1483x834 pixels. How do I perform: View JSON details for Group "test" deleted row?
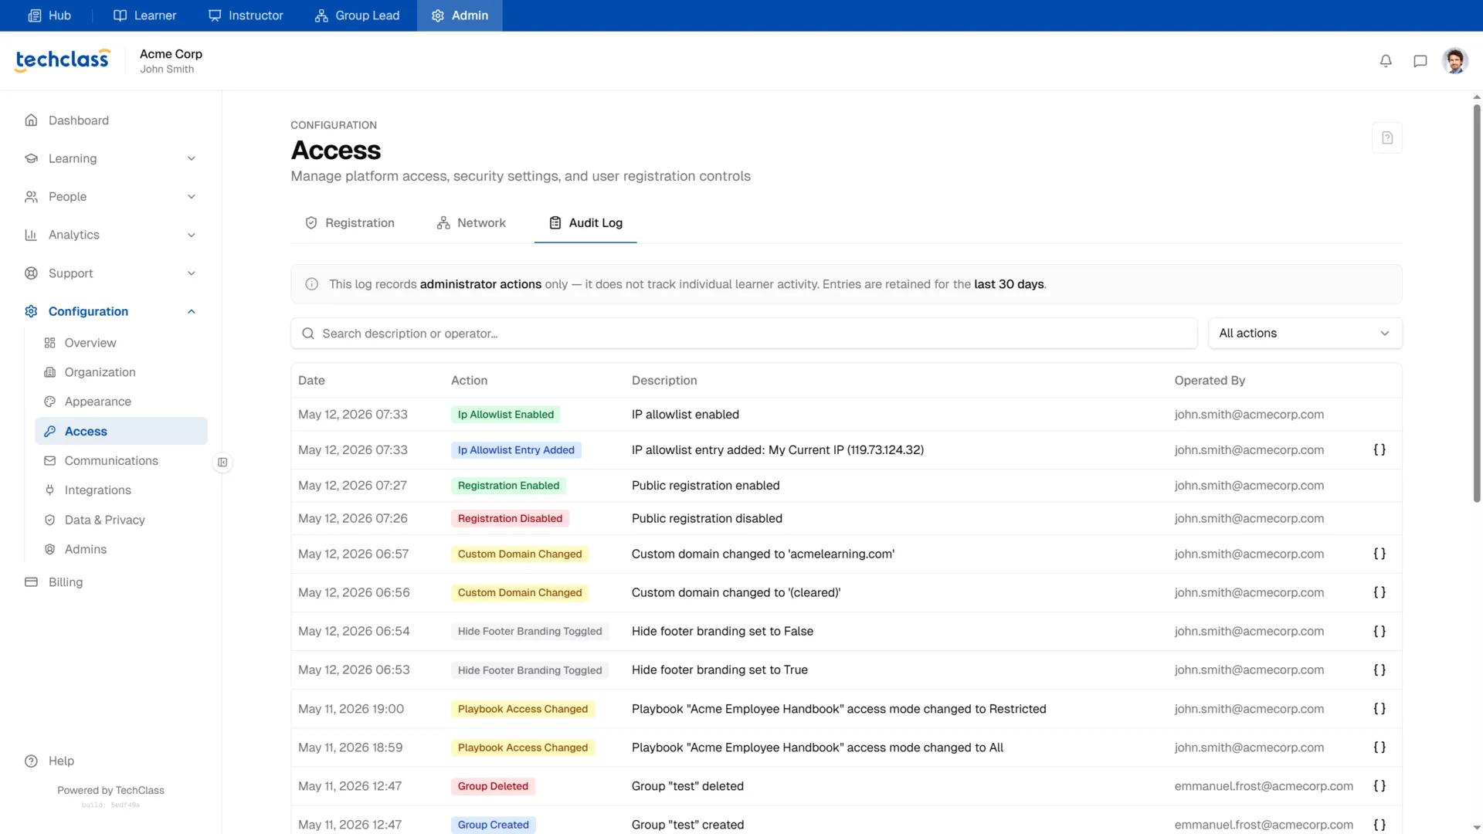tap(1379, 785)
